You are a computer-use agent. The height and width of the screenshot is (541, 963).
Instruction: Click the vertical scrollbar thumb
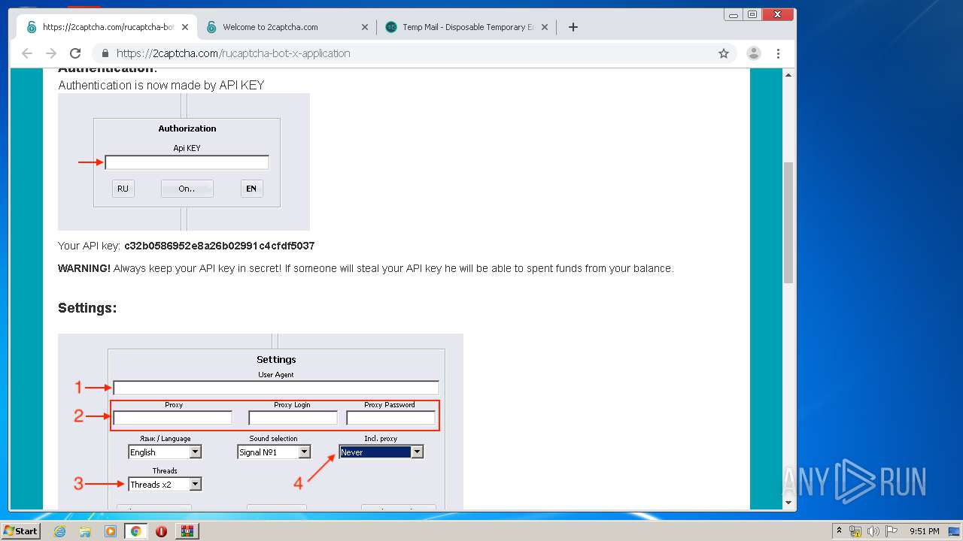click(x=788, y=222)
